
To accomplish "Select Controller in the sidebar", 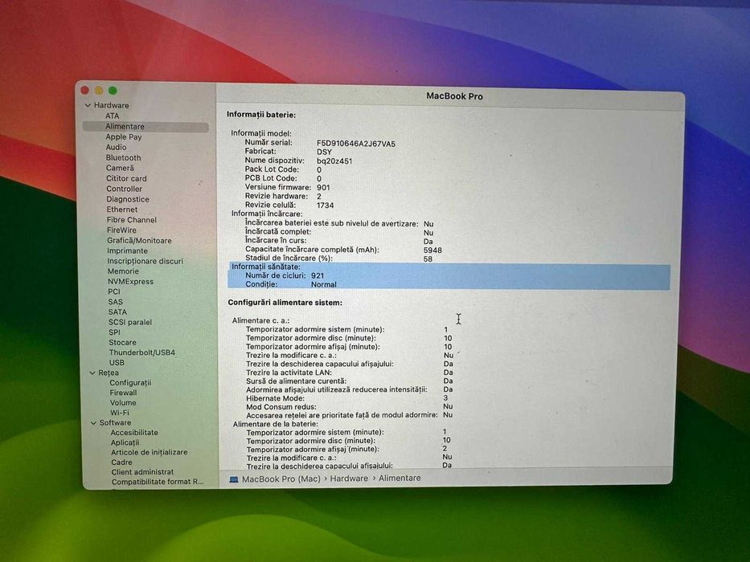I will (124, 189).
